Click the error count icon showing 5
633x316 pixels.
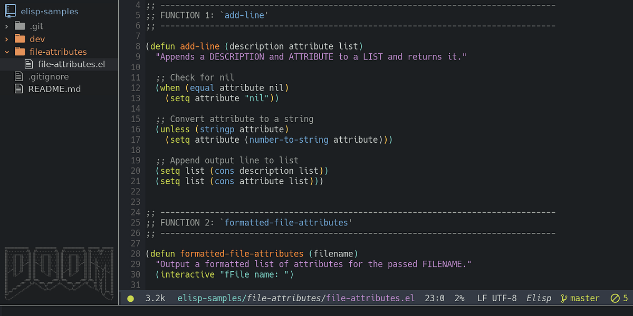click(616, 298)
